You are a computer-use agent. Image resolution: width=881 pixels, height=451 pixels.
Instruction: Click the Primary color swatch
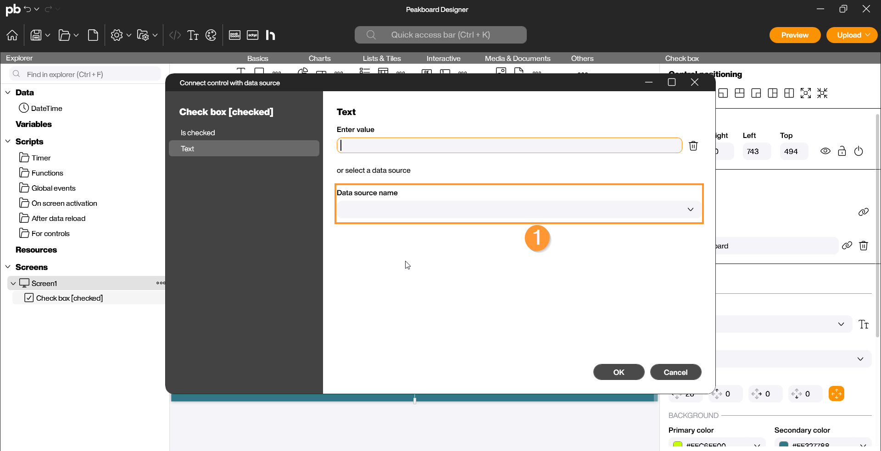pos(677,444)
